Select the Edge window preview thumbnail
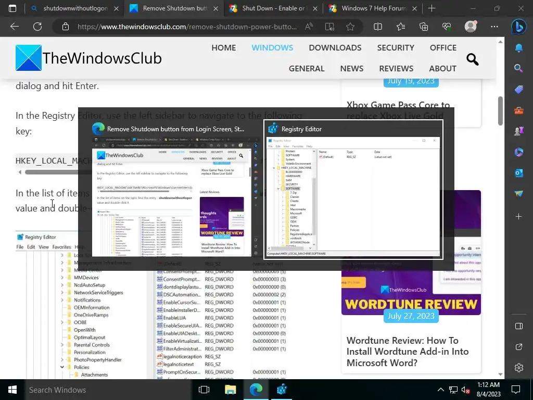Image resolution: width=533 pixels, height=400 pixels. [171, 190]
